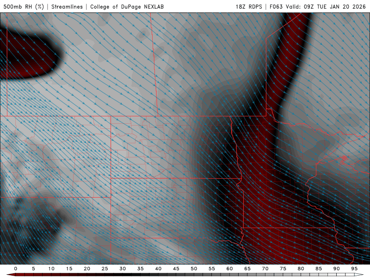Click the "College of DuPage NEXLAB" text

click(x=127, y=6)
